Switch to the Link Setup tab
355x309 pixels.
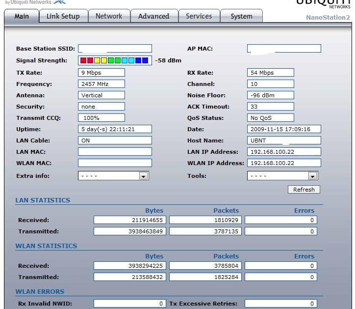click(63, 16)
